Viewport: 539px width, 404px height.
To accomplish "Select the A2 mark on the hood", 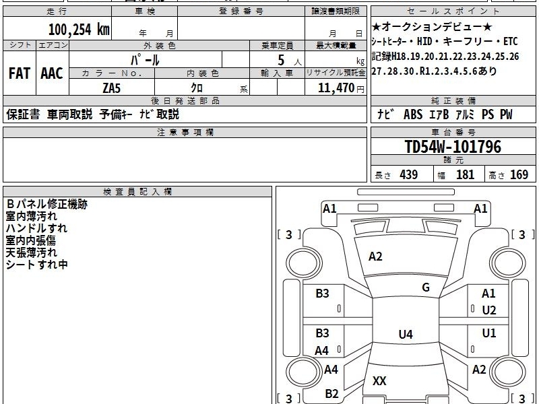I will coord(375,257).
